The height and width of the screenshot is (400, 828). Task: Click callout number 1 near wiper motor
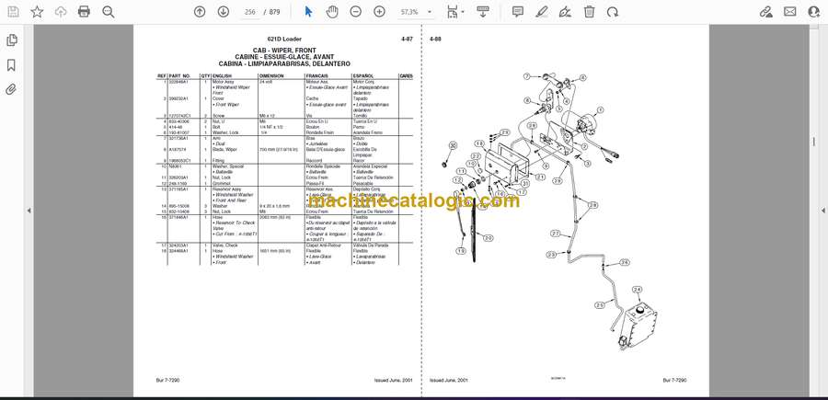[x=599, y=110]
